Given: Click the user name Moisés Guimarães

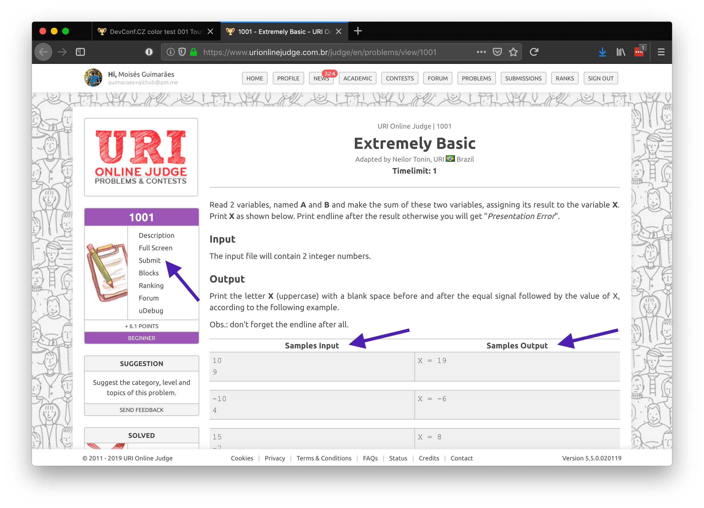Looking at the screenshot, I should [146, 74].
